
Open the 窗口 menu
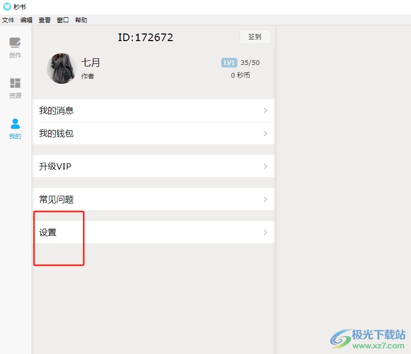(x=63, y=20)
